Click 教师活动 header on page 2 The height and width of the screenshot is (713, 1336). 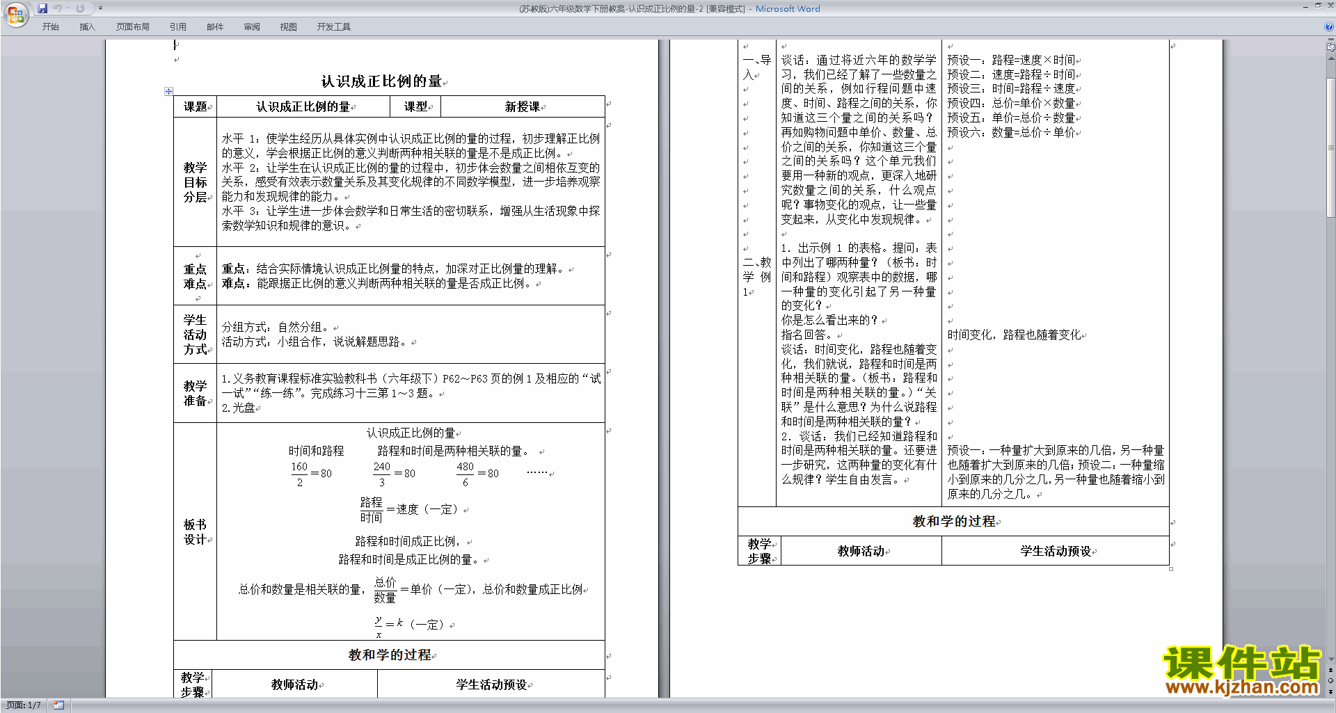tap(861, 551)
